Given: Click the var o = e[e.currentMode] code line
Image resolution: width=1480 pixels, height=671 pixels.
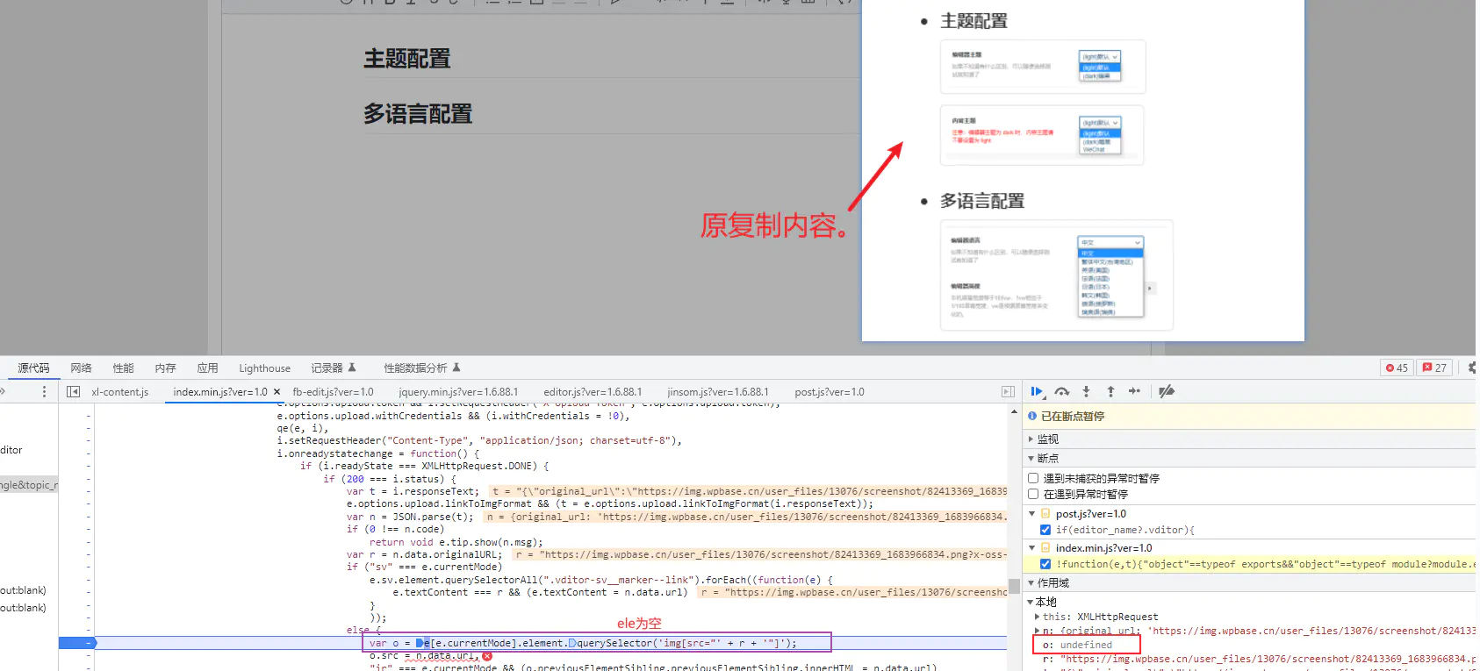Looking at the screenshot, I should point(584,643).
